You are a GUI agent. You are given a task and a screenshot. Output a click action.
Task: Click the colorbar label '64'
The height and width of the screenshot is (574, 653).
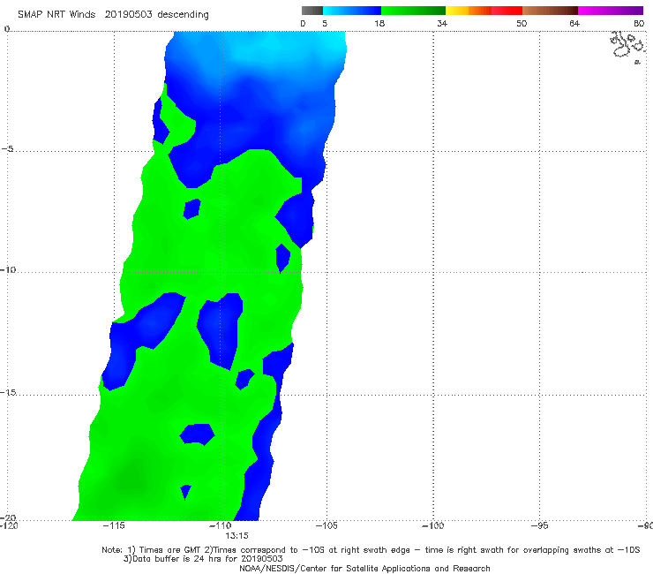coord(574,23)
